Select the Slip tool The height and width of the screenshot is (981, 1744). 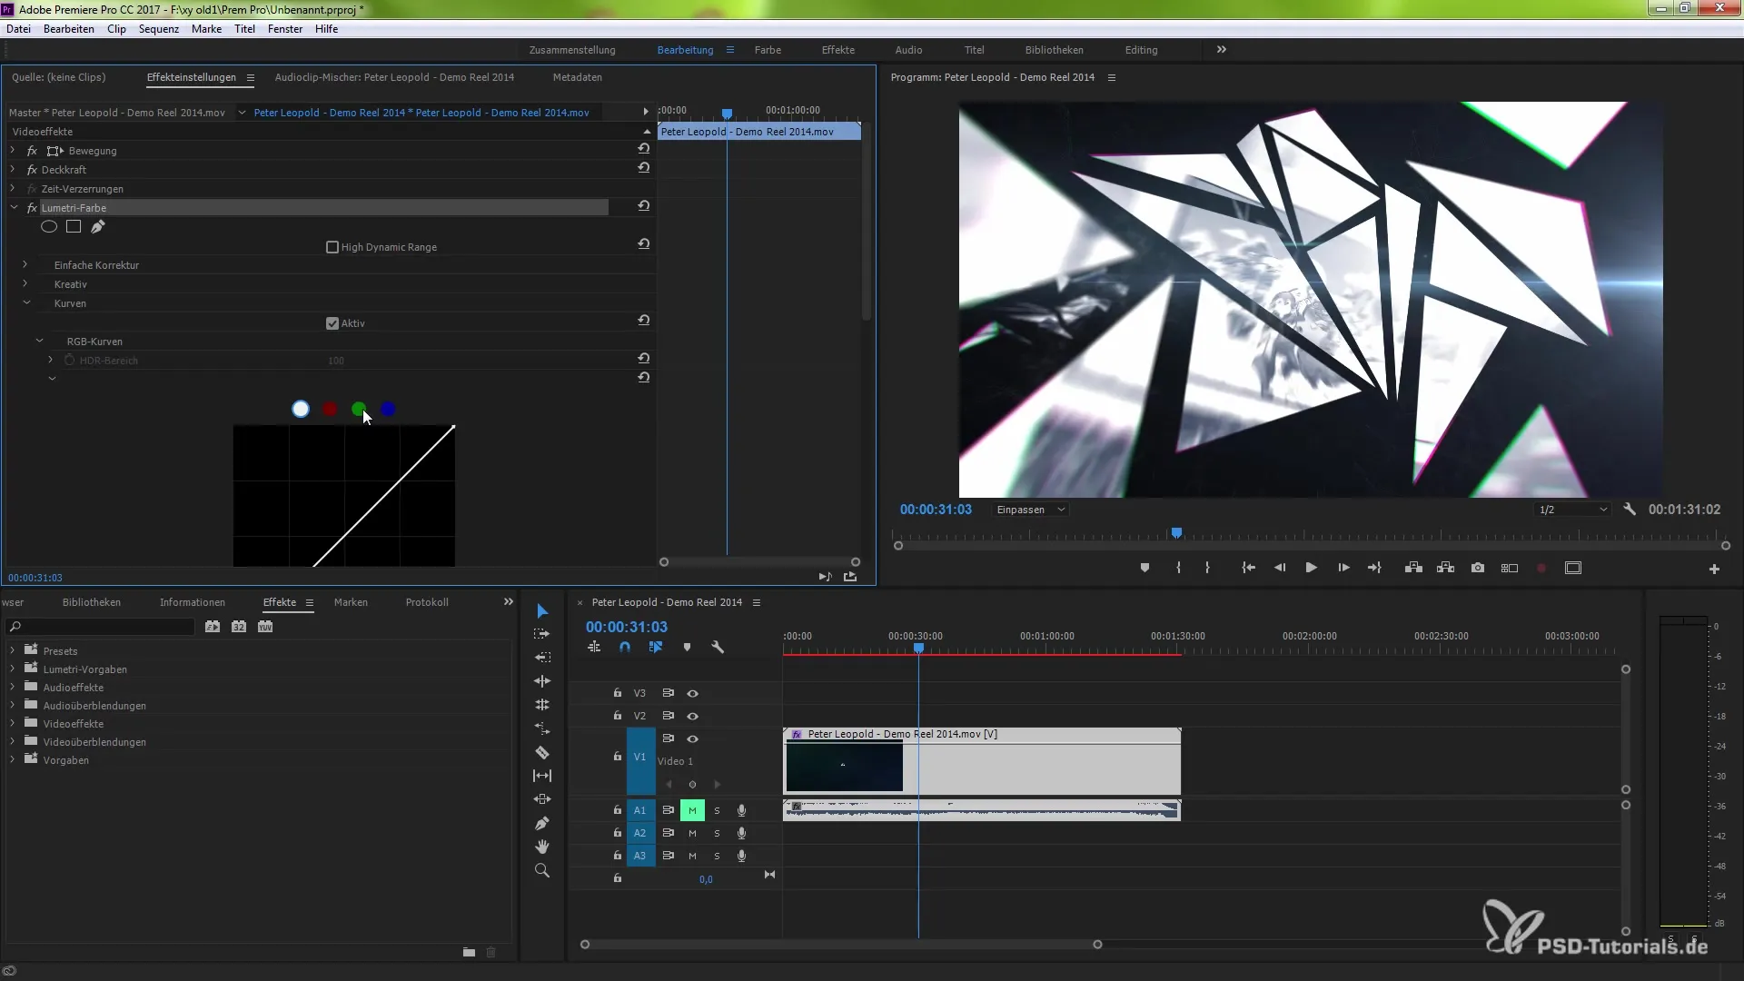pyautogui.click(x=542, y=776)
